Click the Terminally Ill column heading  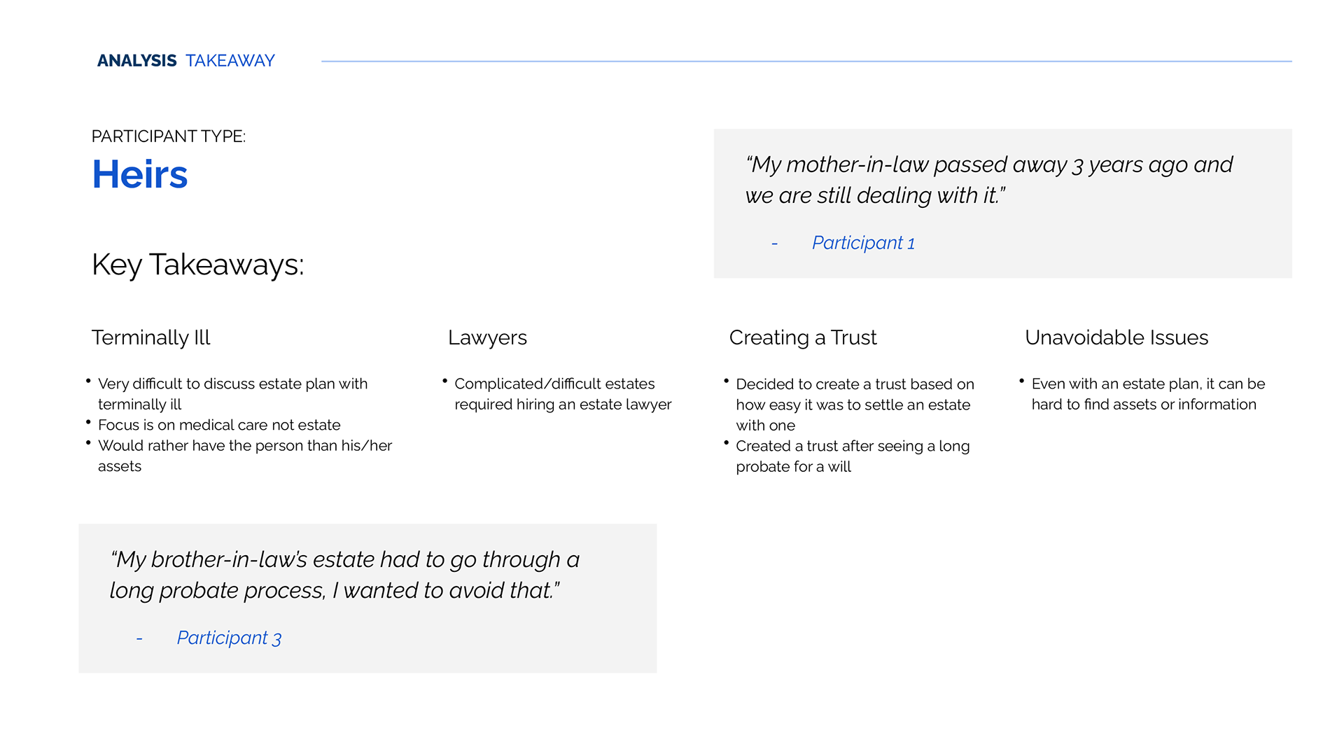tap(151, 337)
